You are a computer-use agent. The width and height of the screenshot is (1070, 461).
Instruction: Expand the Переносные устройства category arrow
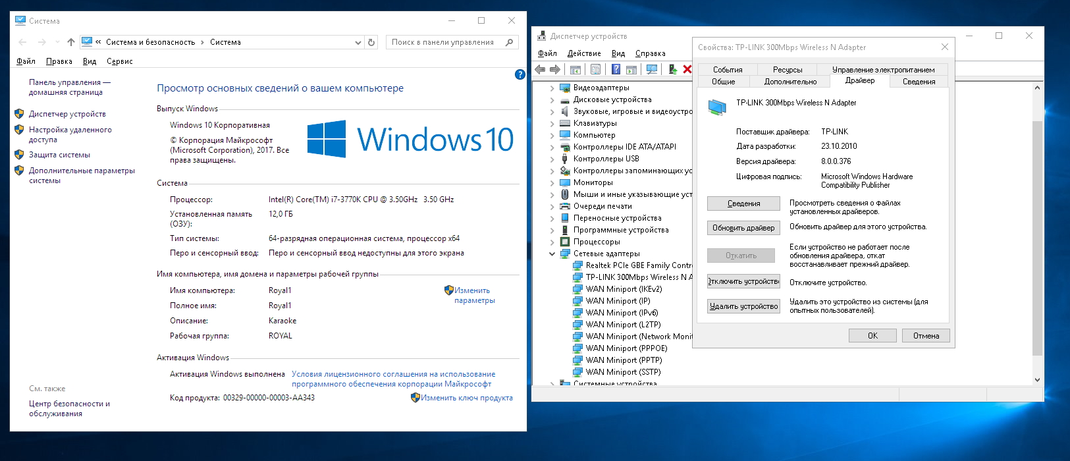click(x=552, y=218)
